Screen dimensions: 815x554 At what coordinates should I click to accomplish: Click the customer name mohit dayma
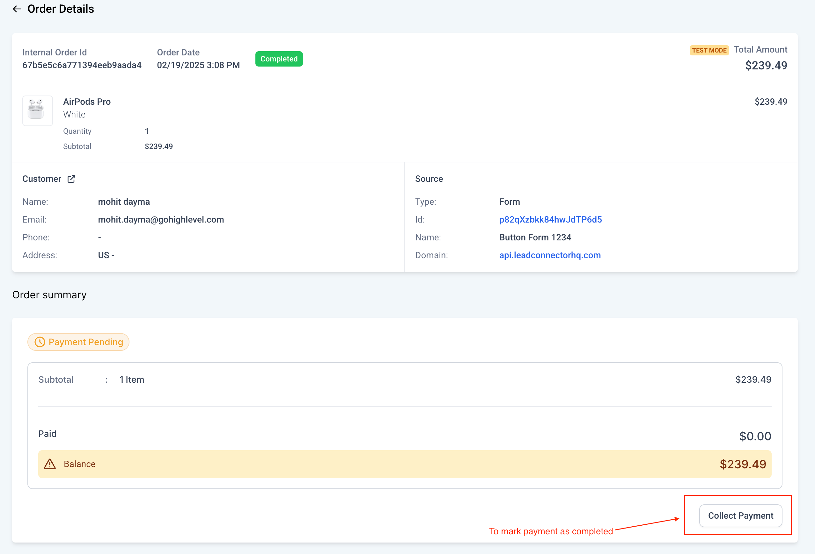[124, 202]
